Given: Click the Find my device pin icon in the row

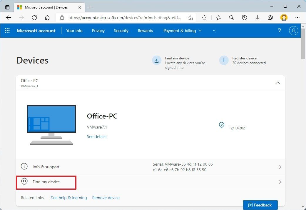Looking at the screenshot, I should [x=24, y=182].
